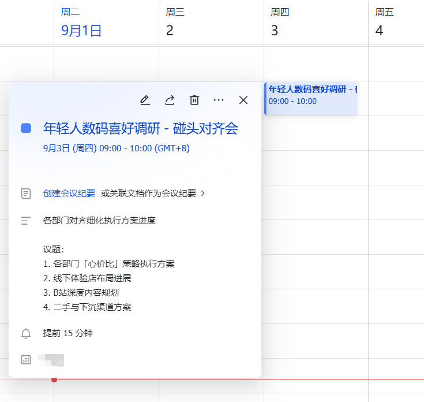Select the 周四 3 day header
Screen dimensions: 424x402
coord(280,23)
